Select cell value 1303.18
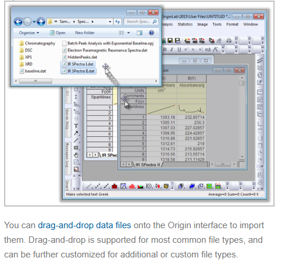 point(162,117)
